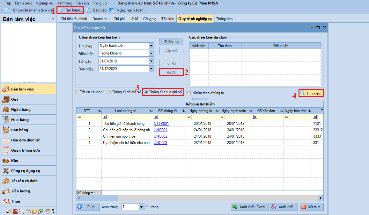This screenshot has width=369, height=215.
Task: Open Tìm kiếm from the top toolbar
Action: pos(70,10)
